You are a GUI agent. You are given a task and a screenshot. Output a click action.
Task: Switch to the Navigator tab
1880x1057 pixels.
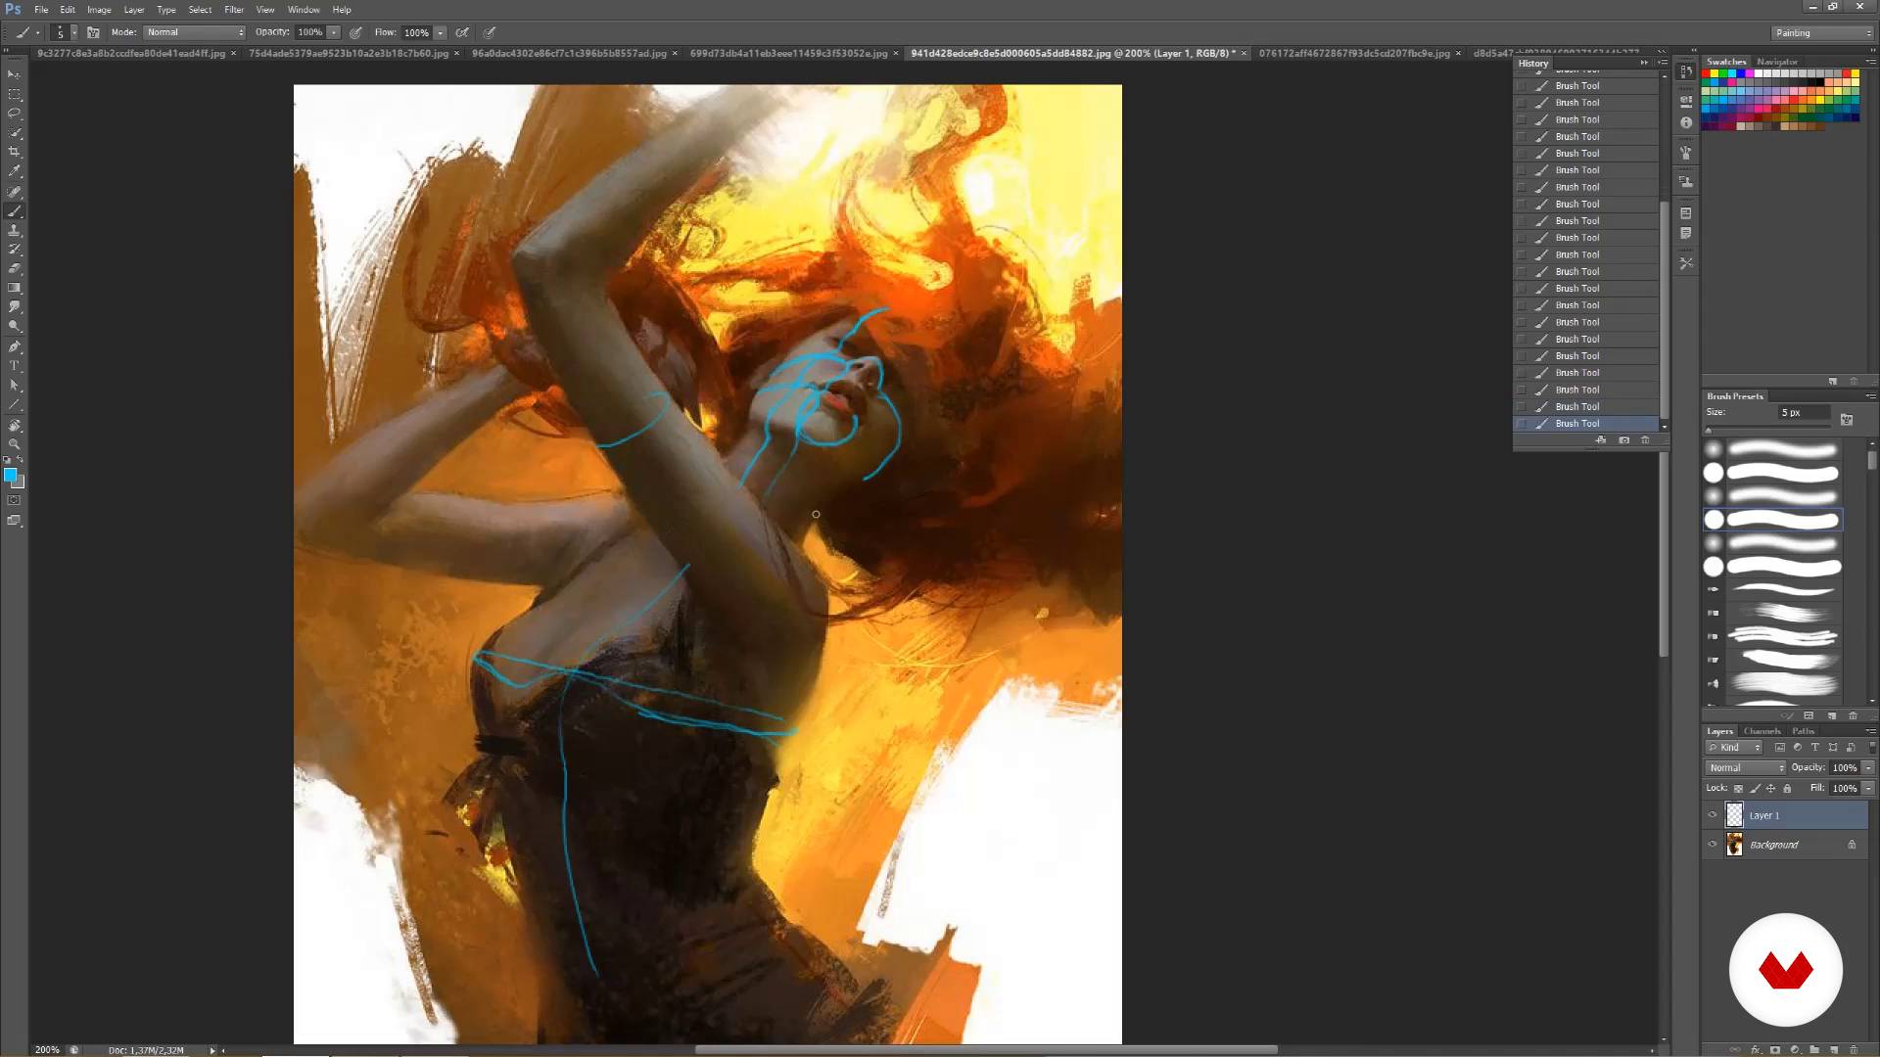(1777, 62)
